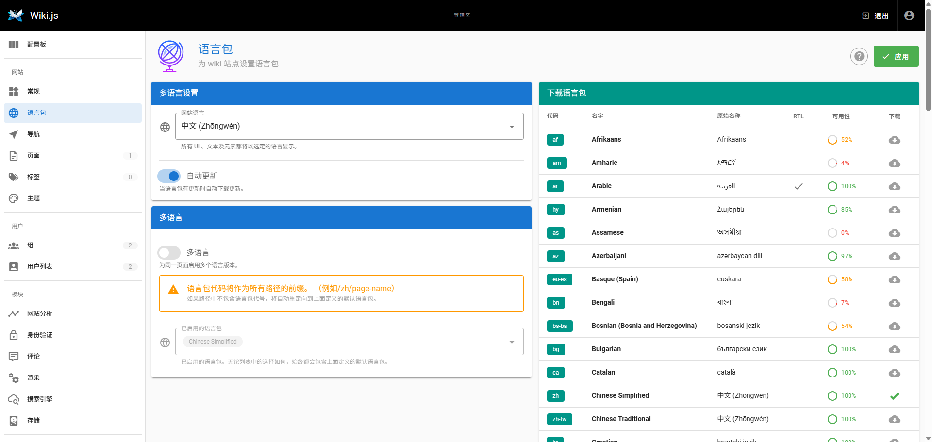Open 评论 in the sidebar
This screenshot has height=442, width=932.
coord(73,356)
